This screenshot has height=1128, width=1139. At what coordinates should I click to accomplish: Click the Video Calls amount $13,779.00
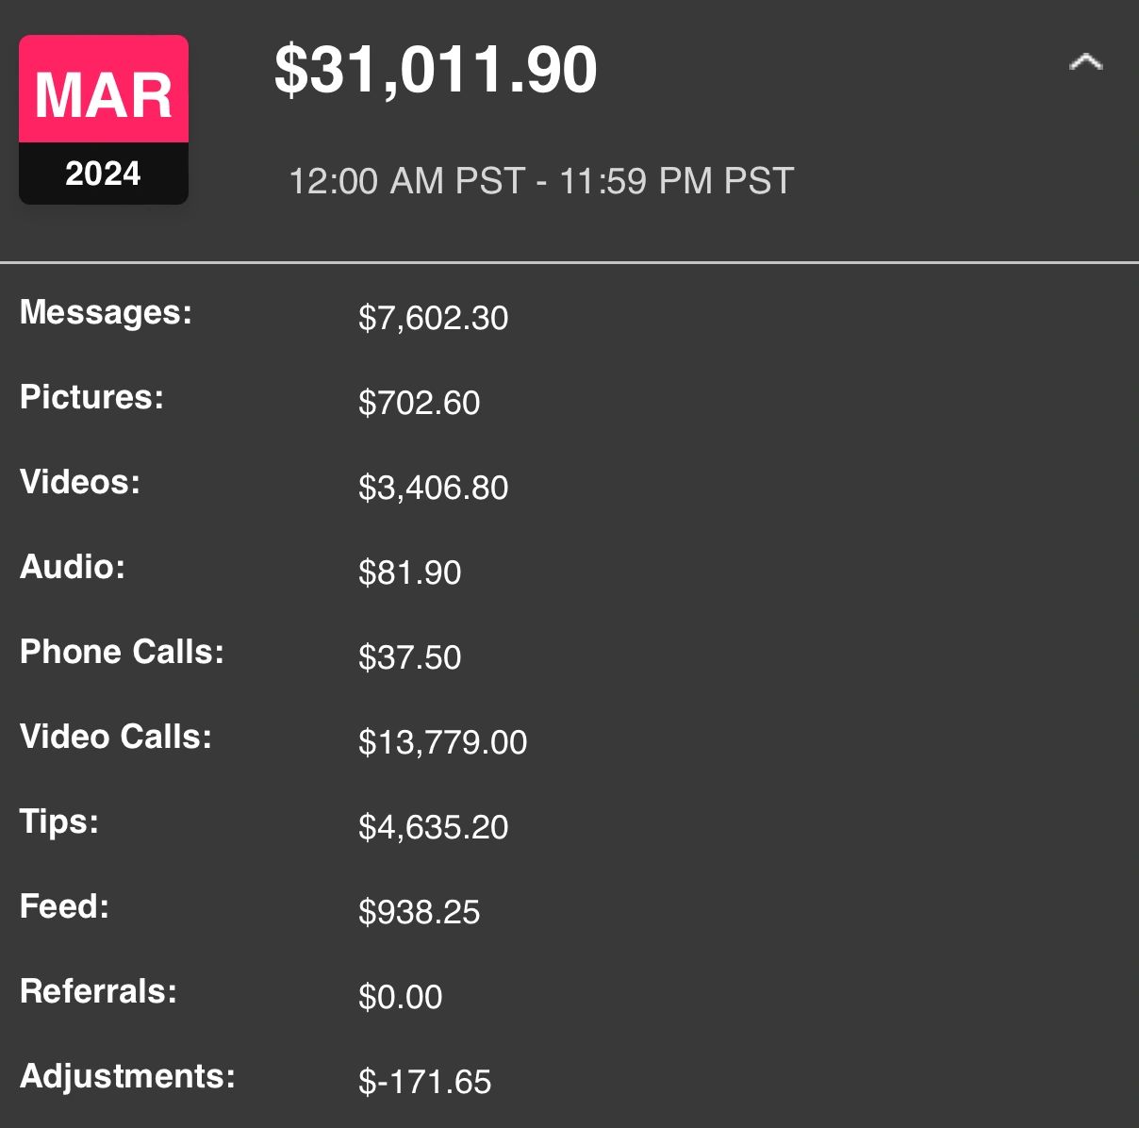click(442, 742)
